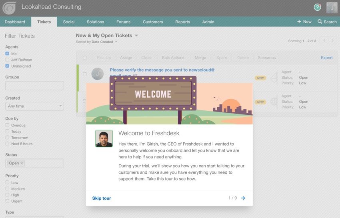The height and width of the screenshot is (218, 340).
Task: Select the first ticket's checkbox
Action: (x=85, y=74)
